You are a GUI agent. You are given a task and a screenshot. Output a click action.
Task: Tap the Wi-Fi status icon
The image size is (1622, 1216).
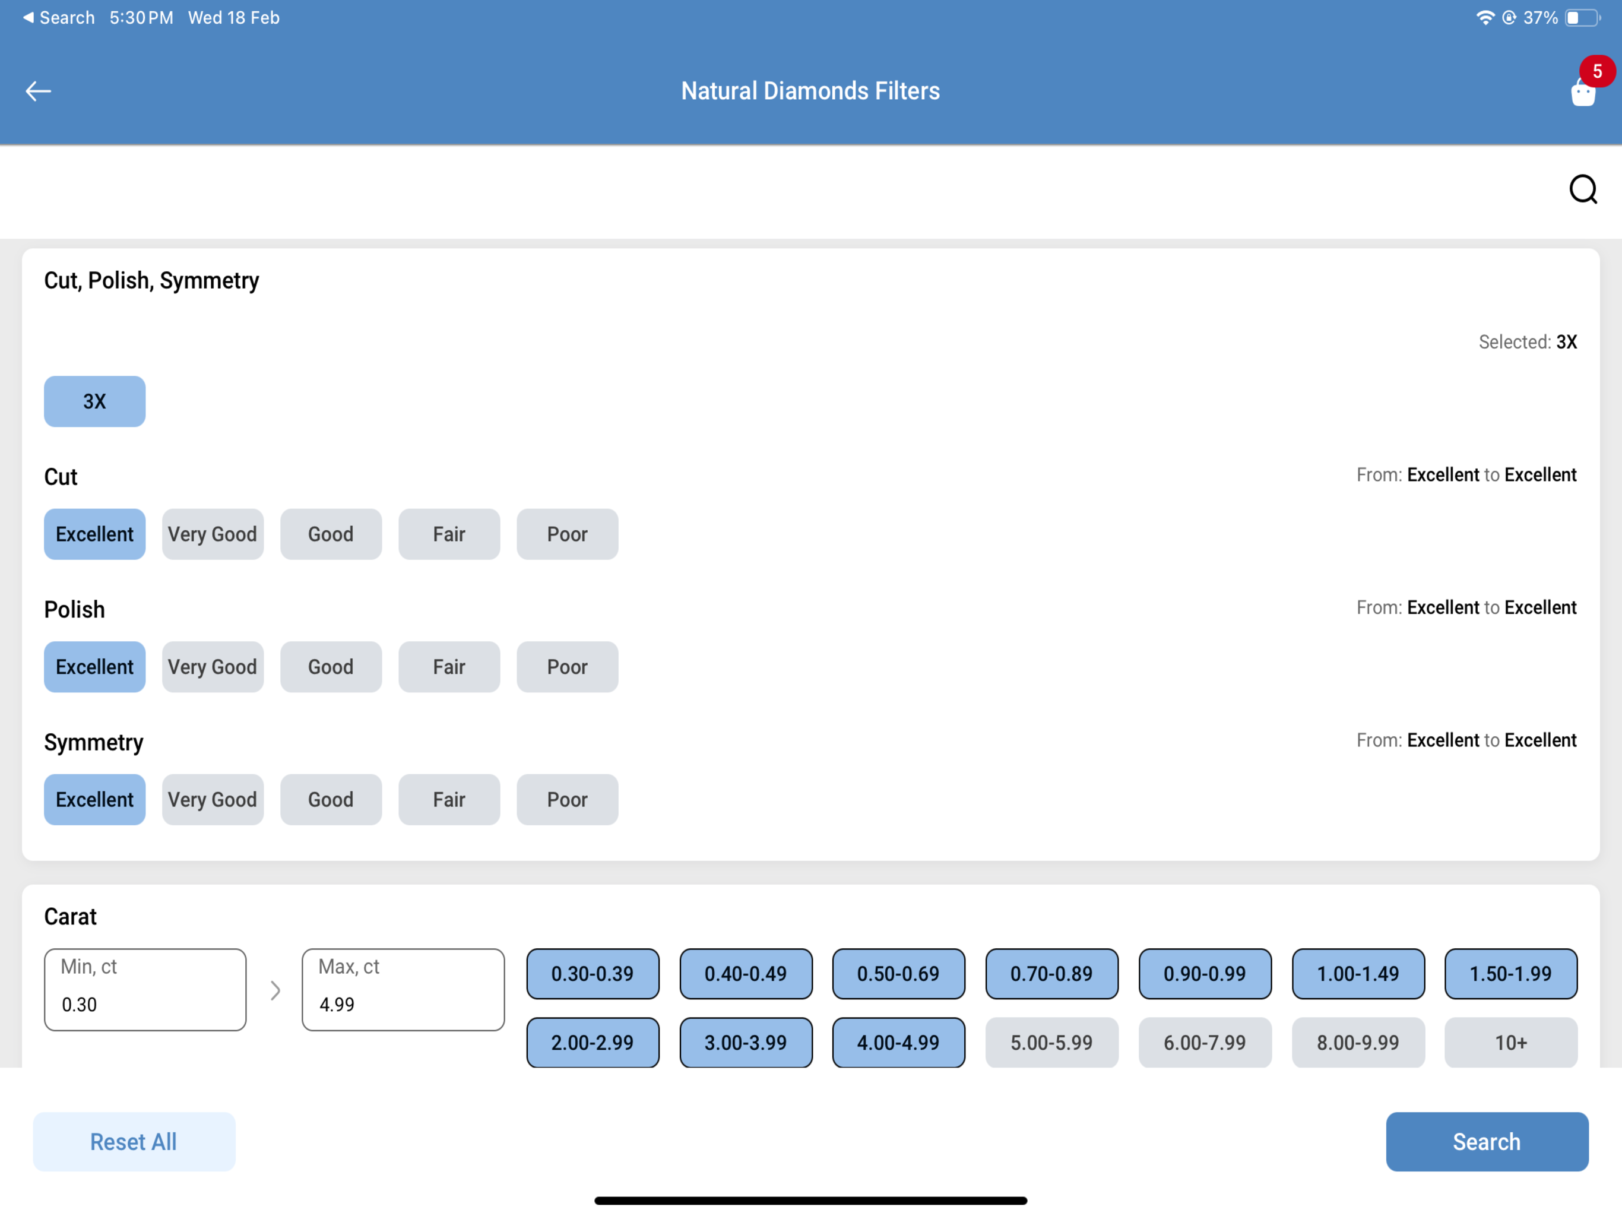click(x=1485, y=18)
